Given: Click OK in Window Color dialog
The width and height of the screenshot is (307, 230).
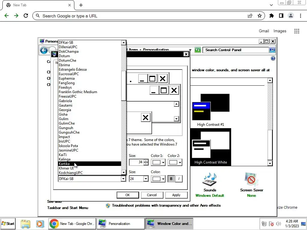Looking at the screenshot, I should click(128, 195).
